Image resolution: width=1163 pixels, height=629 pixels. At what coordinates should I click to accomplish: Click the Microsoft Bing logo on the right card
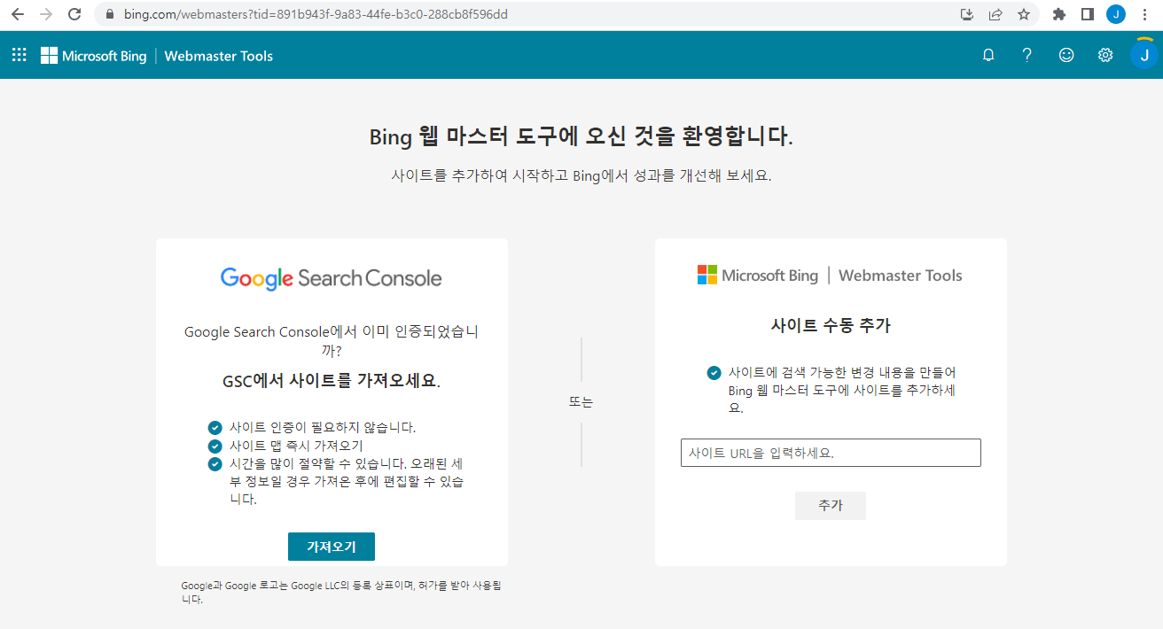coord(759,275)
